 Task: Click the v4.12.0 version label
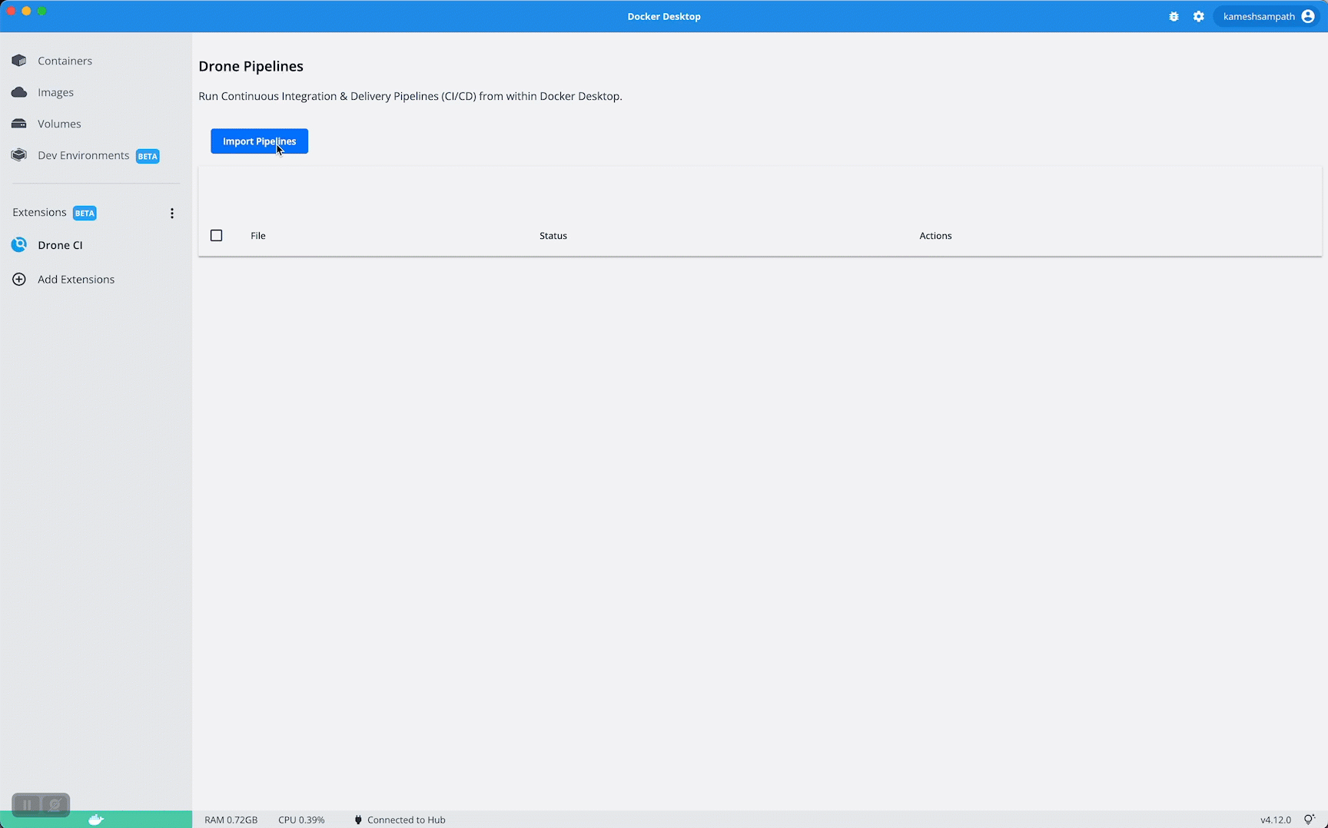coord(1276,820)
